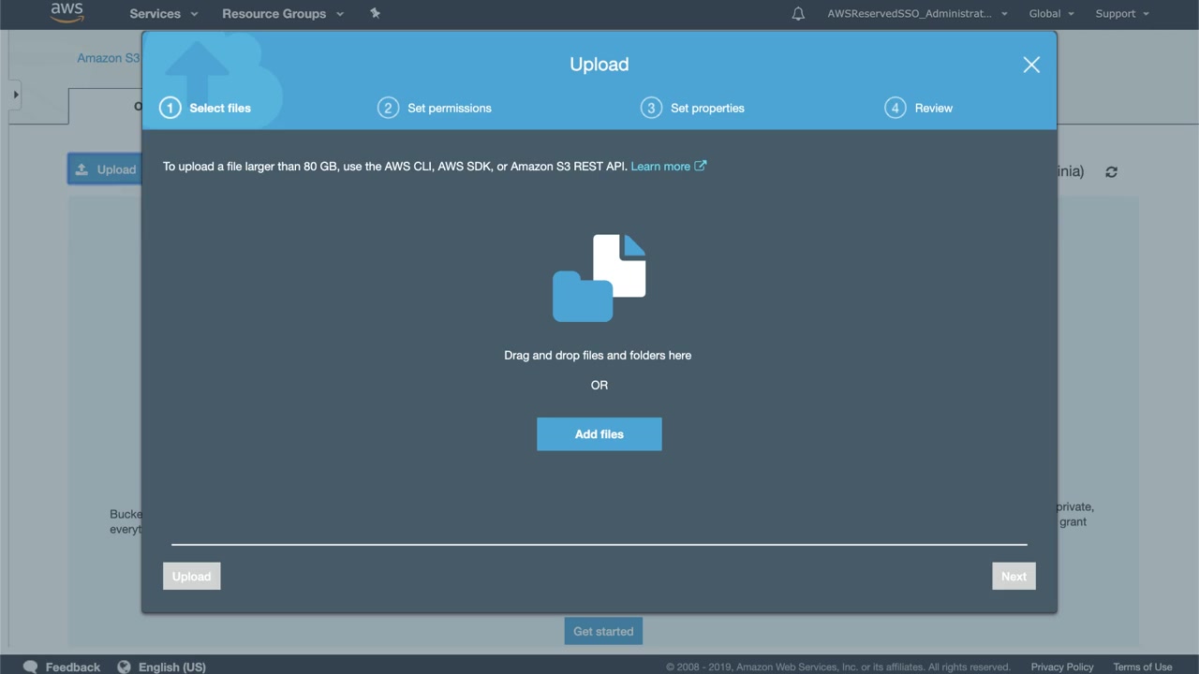Image resolution: width=1199 pixels, height=674 pixels.
Task: Click step 2 circle number icon
Action: click(x=388, y=108)
